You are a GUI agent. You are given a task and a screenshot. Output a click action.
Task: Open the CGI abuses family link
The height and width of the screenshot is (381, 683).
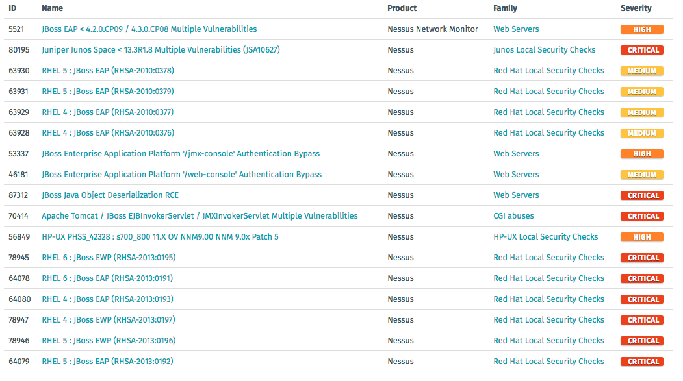click(513, 216)
